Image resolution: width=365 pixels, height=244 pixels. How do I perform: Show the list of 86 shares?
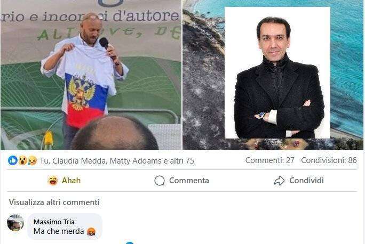click(329, 160)
